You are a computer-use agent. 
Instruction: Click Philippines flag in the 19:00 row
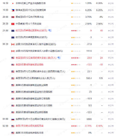point(13,10)
